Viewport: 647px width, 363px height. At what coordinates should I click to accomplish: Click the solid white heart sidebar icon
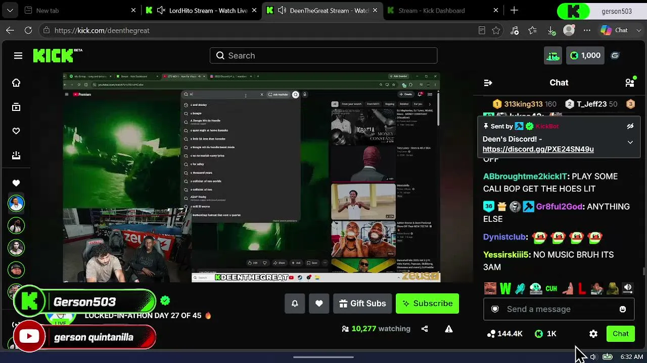(16, 183)
